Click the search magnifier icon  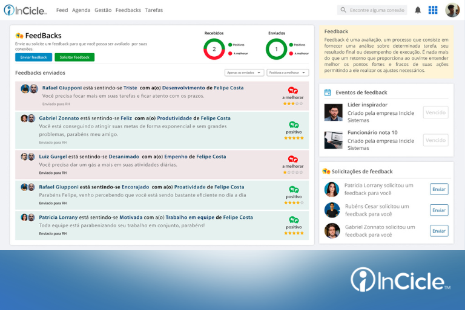343,10
